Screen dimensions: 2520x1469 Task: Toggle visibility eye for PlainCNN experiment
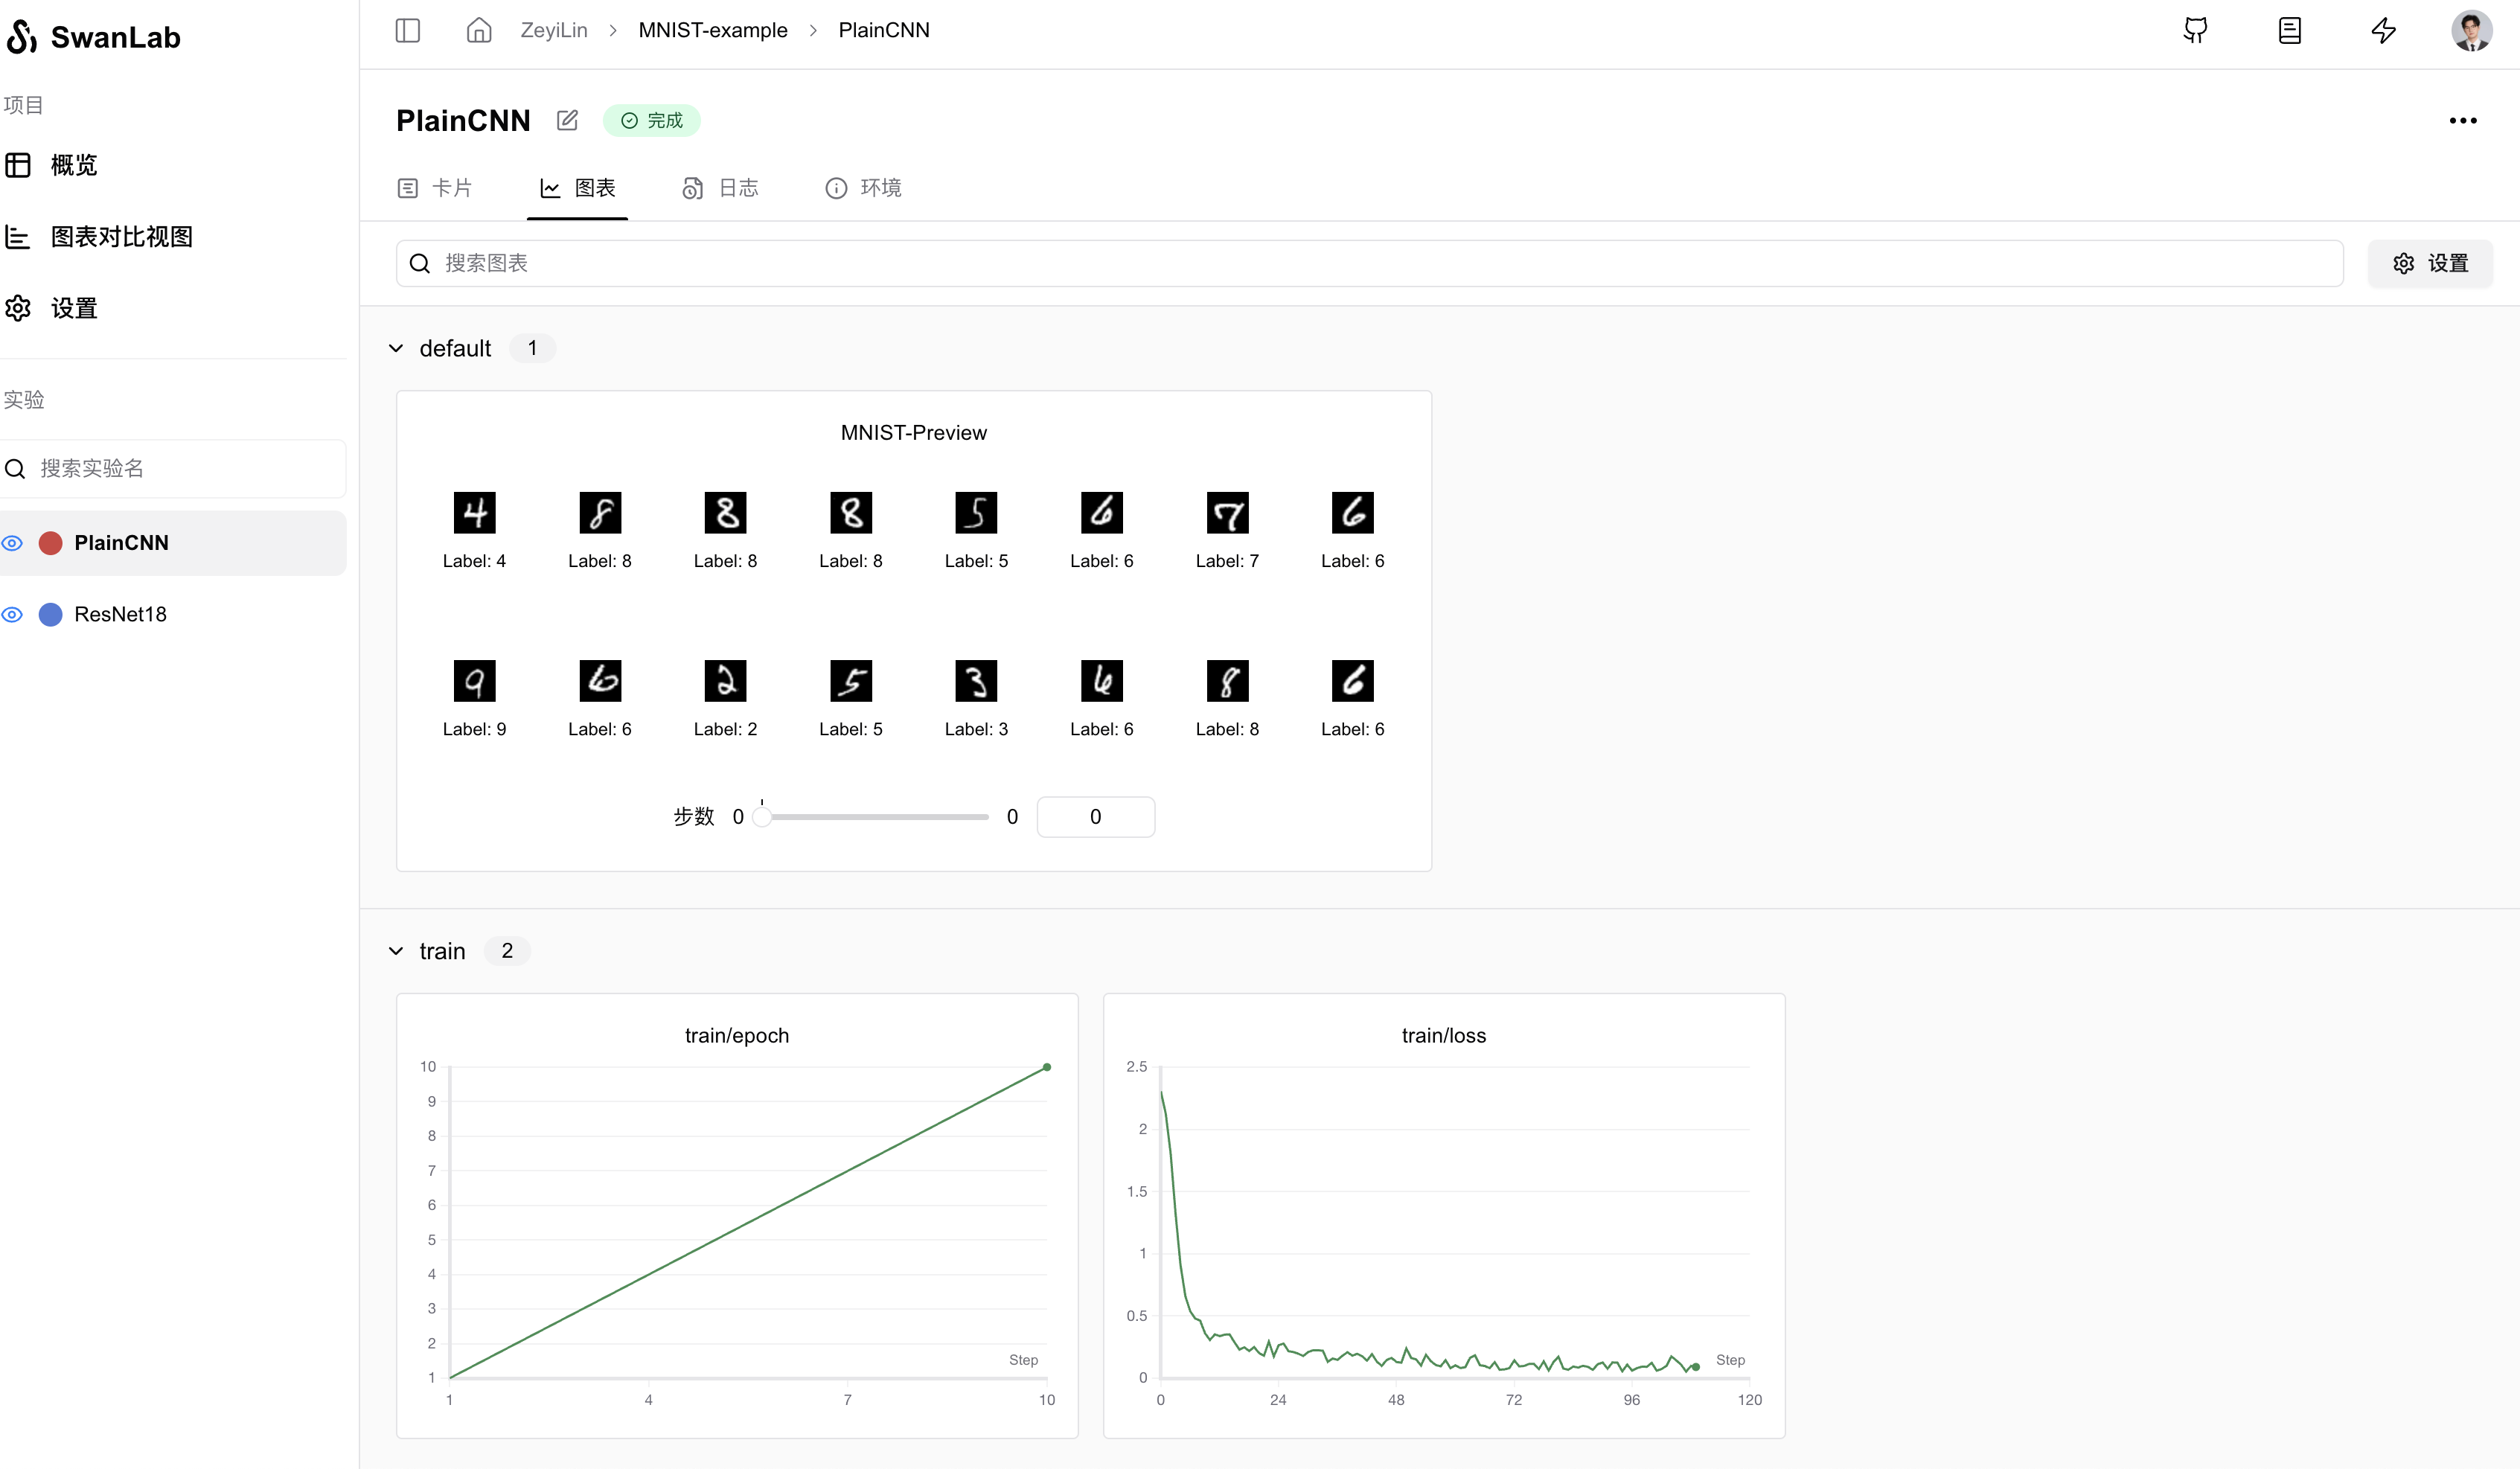tap(12, 543)
